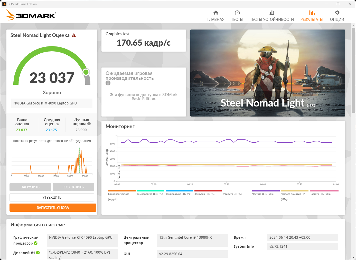The height and width of the screenshot is (260, 356).
Task: Toggle the Частота памяти ГПУ legend item
Action: [x=295, y=195]
